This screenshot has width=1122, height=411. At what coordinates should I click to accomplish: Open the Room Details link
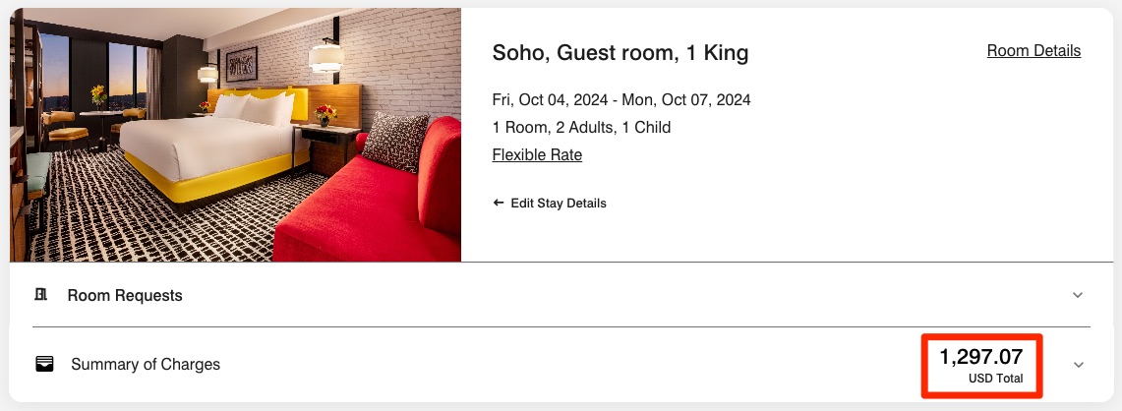pos(1033,51)
